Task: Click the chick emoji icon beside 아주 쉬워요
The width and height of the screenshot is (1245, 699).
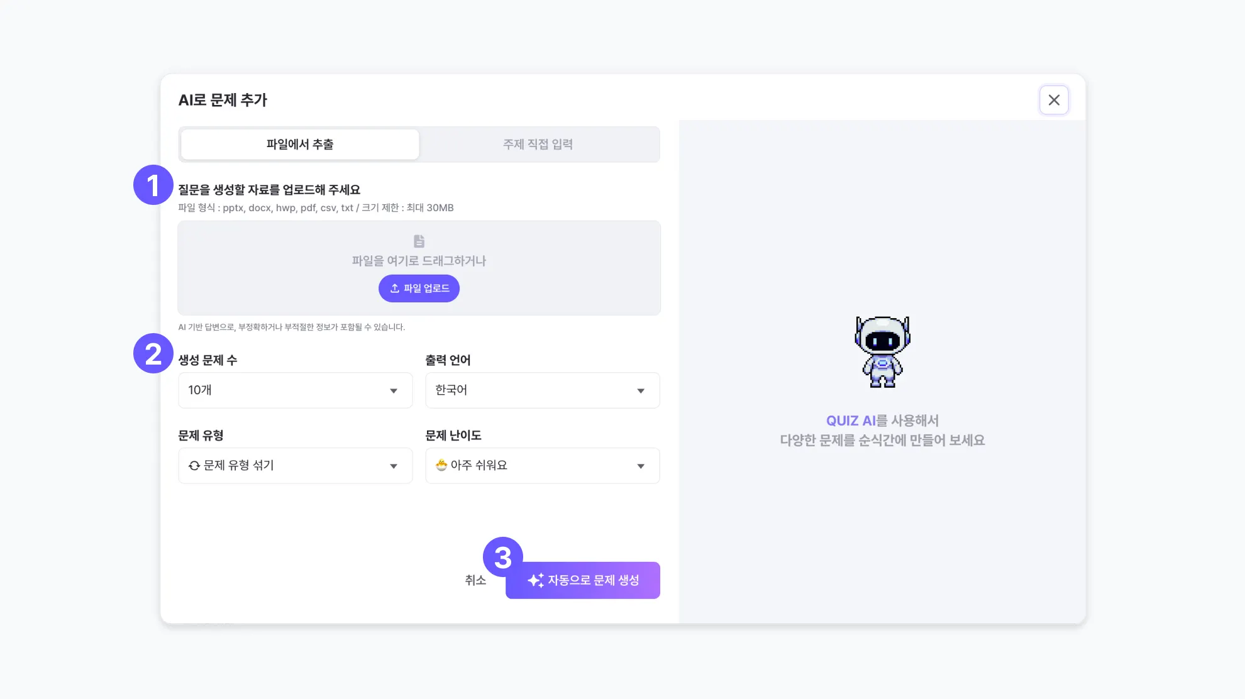Action: coord(441,465)
